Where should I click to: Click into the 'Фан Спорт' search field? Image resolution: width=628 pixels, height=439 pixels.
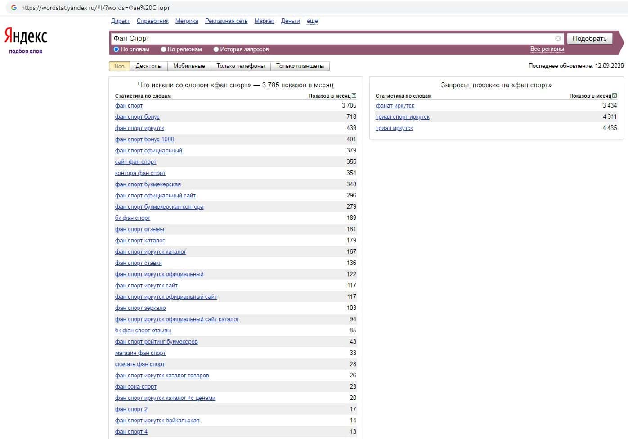click(x=333, y=39)
